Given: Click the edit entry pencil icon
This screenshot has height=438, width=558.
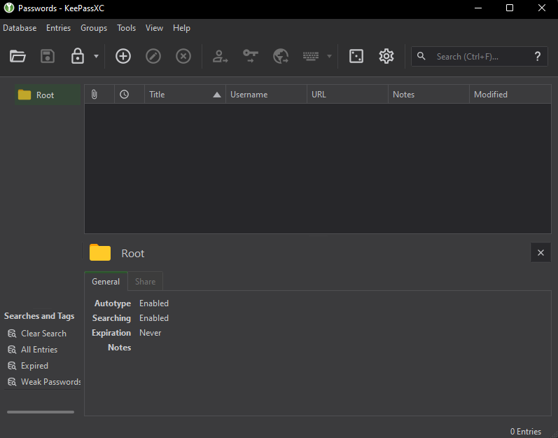Looking at the screenshot, I should [153, 56].
